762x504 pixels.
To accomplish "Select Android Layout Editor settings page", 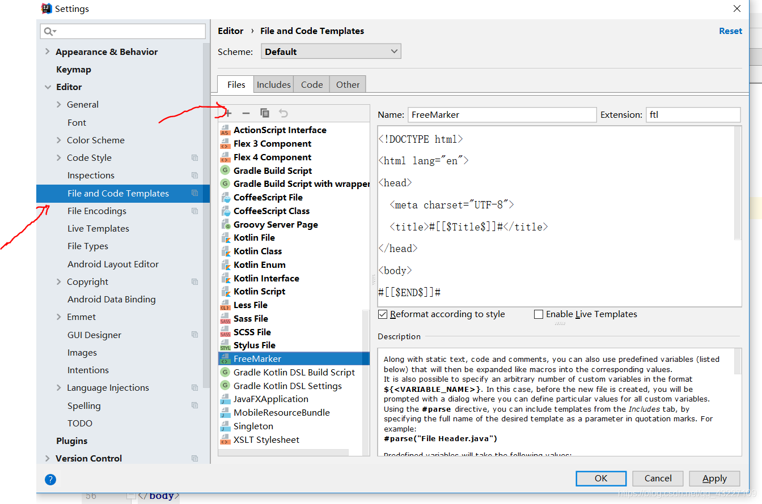I will [x=113, y=264].
